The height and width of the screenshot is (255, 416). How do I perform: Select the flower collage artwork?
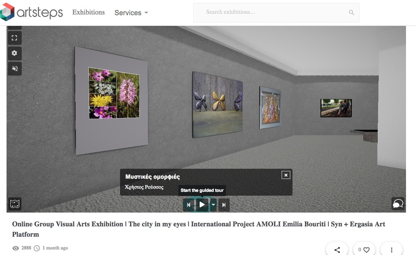tap(114, 93)
